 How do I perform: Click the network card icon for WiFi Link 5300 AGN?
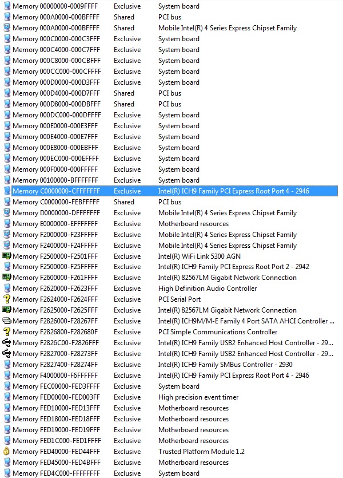pos(7,256)
